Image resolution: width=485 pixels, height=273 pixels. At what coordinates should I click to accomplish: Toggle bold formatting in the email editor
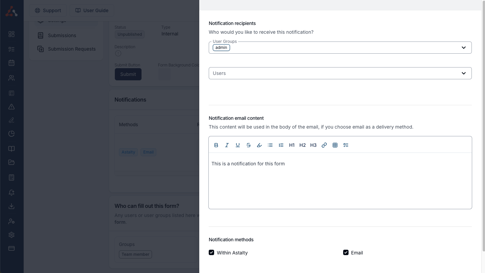[x=216, y=145]
